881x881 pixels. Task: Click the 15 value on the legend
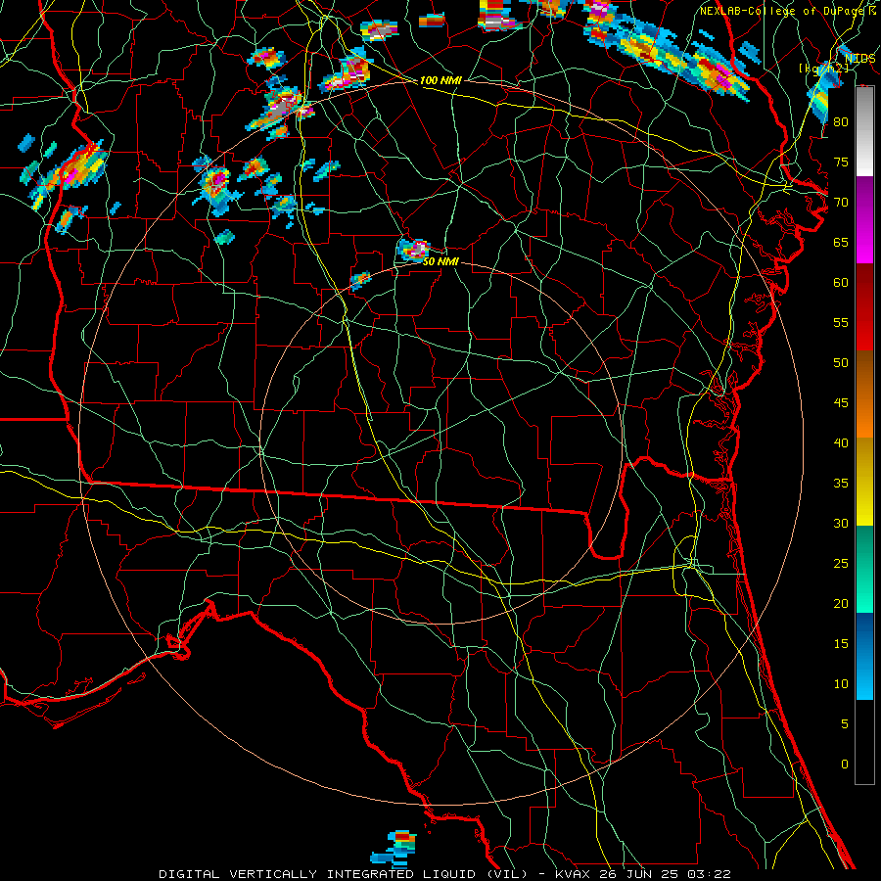click(x=841, y=644)
